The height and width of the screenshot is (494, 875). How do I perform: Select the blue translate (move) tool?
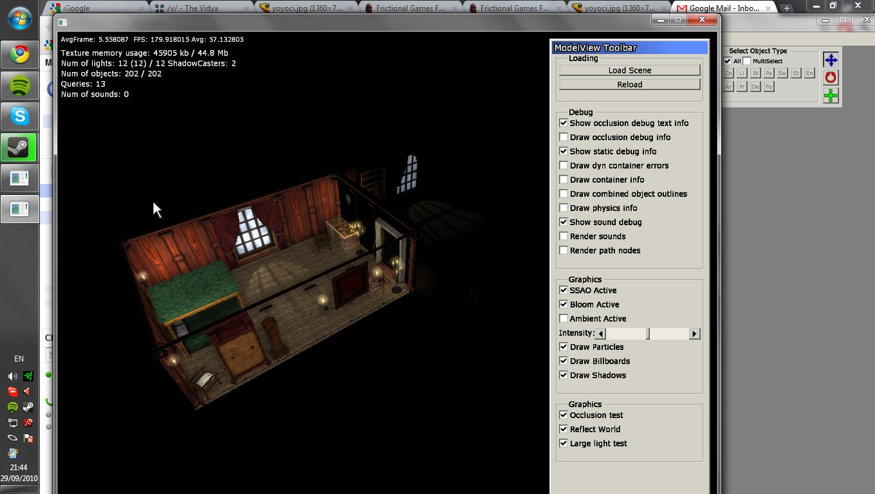click(831, 60)
